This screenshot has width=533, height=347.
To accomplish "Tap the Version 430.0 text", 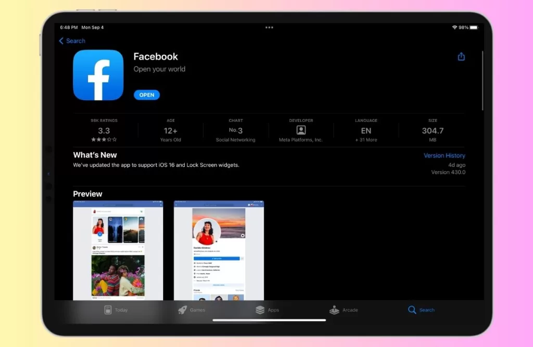I will 448,172.
